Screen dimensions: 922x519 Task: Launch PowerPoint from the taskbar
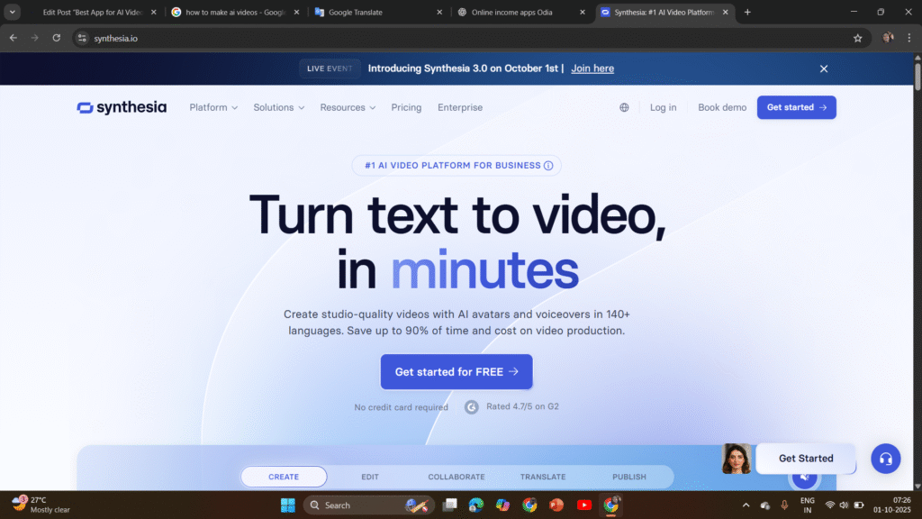click(x=556, y=505)
